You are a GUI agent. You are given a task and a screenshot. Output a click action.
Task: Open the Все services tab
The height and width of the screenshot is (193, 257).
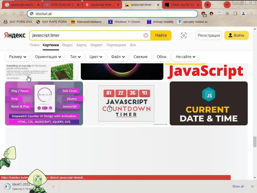pos(133,45)
